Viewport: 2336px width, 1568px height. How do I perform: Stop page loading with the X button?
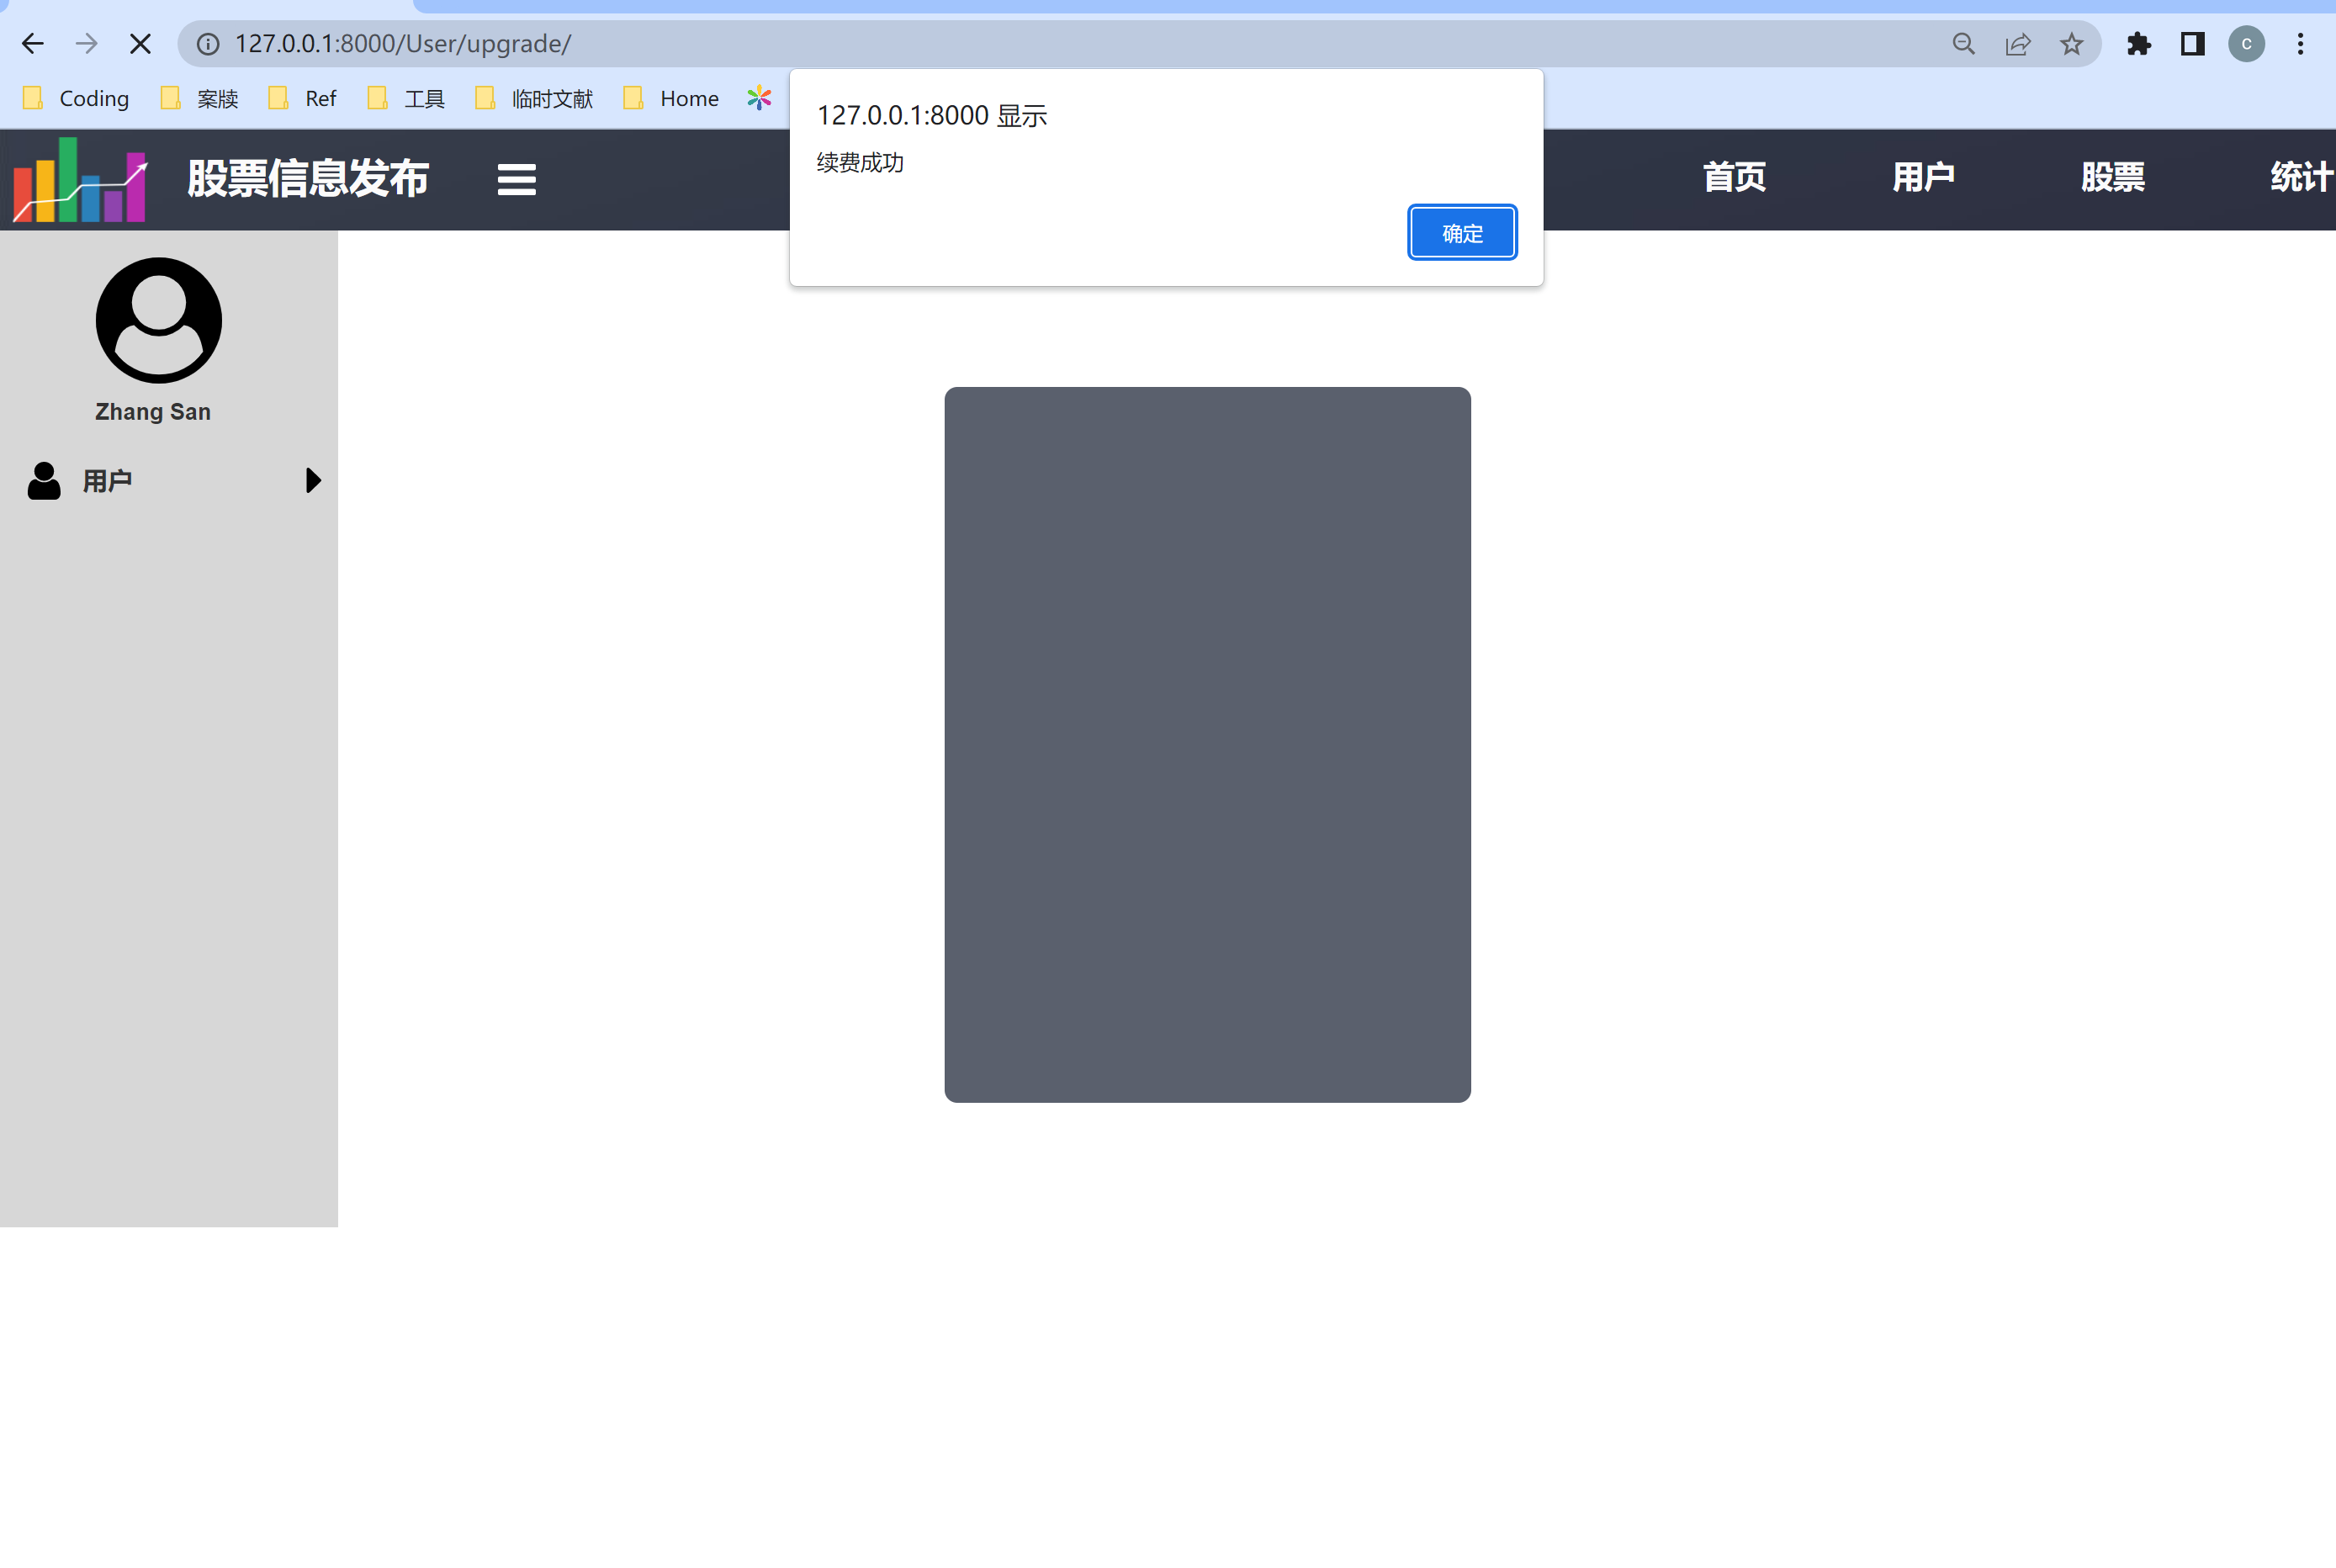140,44
